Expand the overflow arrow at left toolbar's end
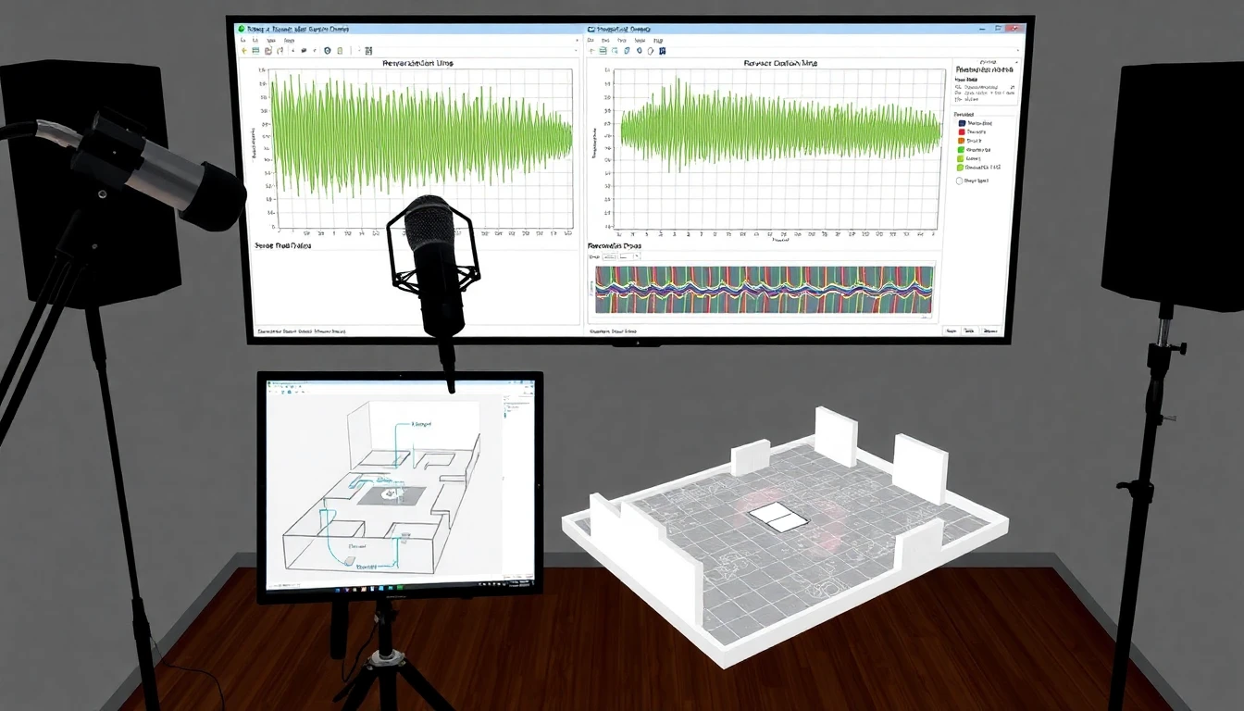This screenshot has height=711, width=1244. pos(577,51)
